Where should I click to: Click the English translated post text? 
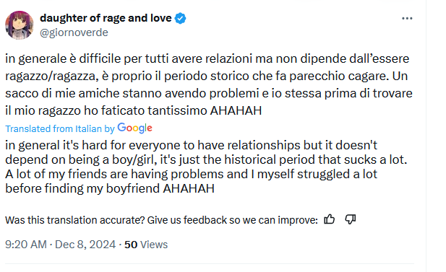pyautogui.click(x=206, y=167)
